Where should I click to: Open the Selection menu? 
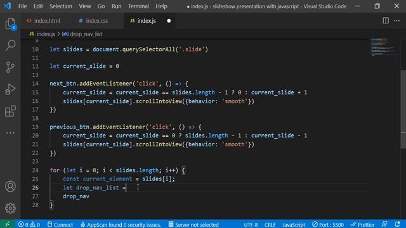click(61, 6)
